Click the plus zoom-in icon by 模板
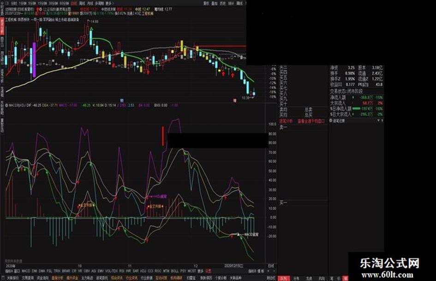Image resolution: width=436 pixels, height=281 pixels. [x=269, y=271]
